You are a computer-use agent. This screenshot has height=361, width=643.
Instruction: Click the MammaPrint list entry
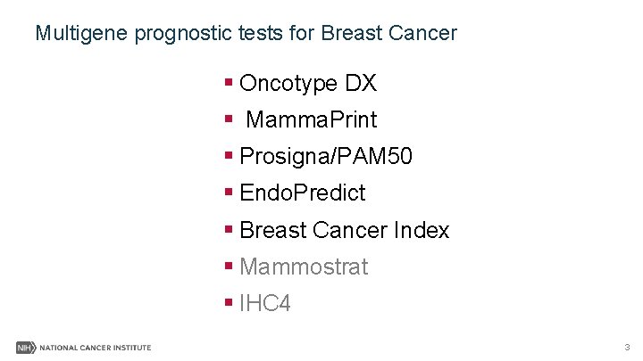point(312,119)
